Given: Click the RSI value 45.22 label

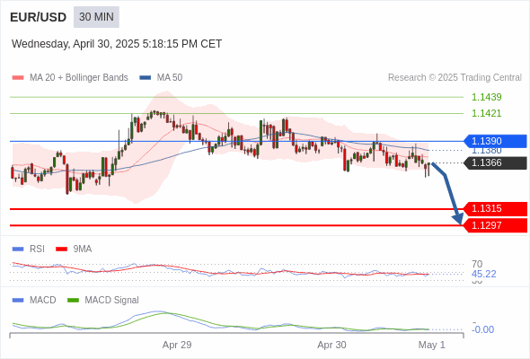Looking at the screenshot, I should [483, 274].
